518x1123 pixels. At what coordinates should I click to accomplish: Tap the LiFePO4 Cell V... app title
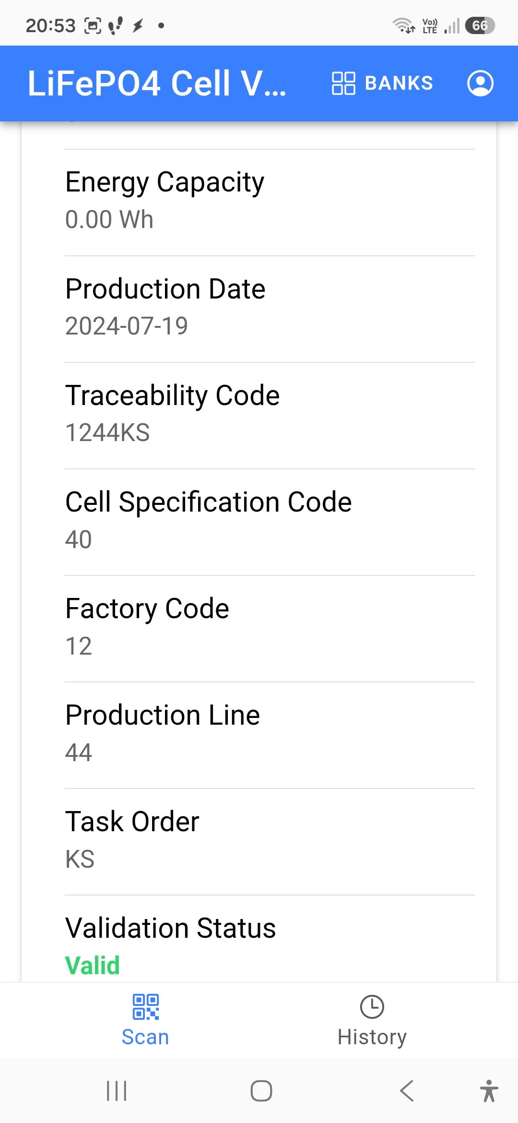click(157, 83)
